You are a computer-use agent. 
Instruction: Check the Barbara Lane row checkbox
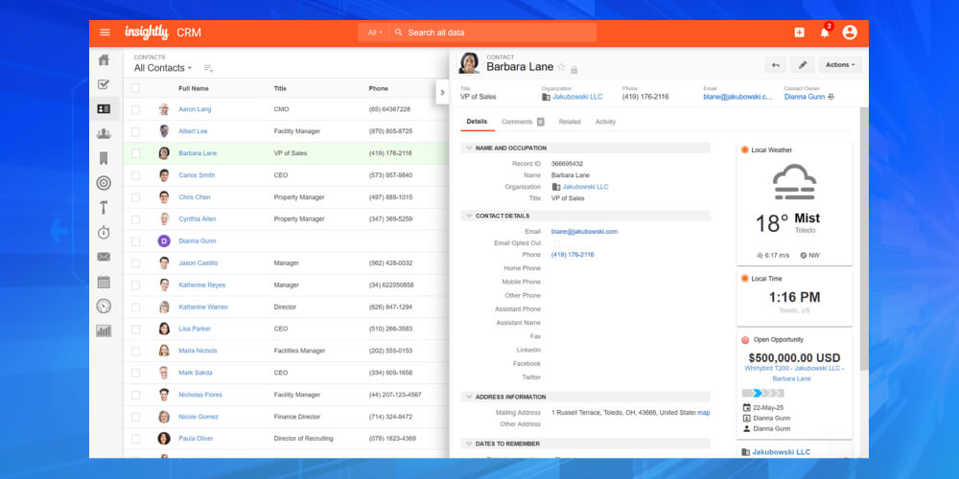(x=135, y=153)
